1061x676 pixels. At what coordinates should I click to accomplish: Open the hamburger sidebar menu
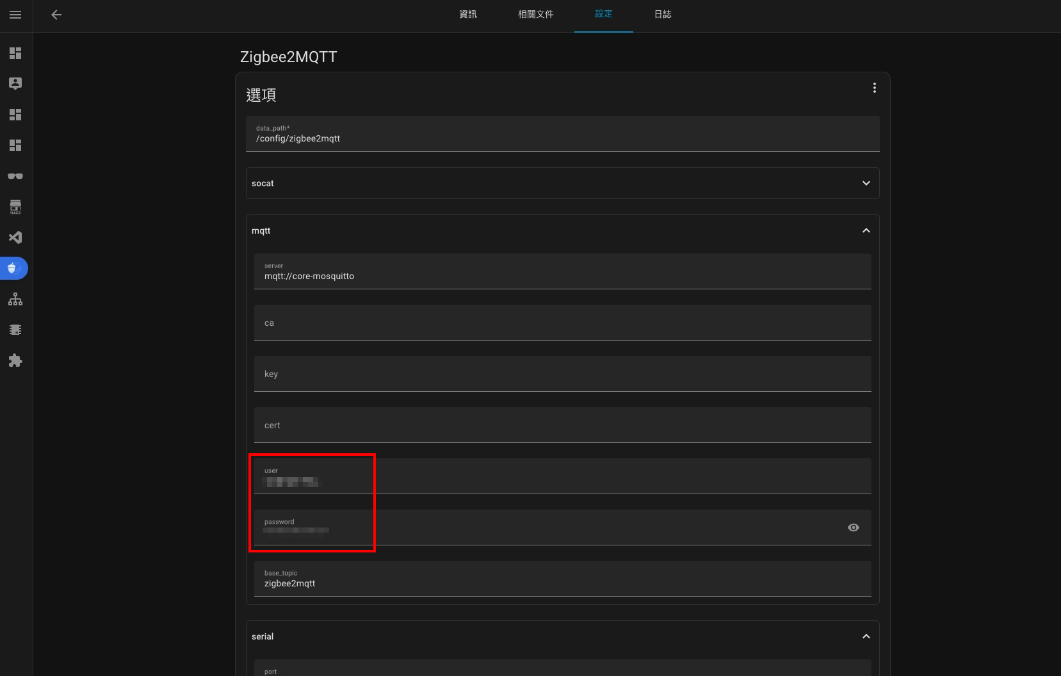coord(15,15)
